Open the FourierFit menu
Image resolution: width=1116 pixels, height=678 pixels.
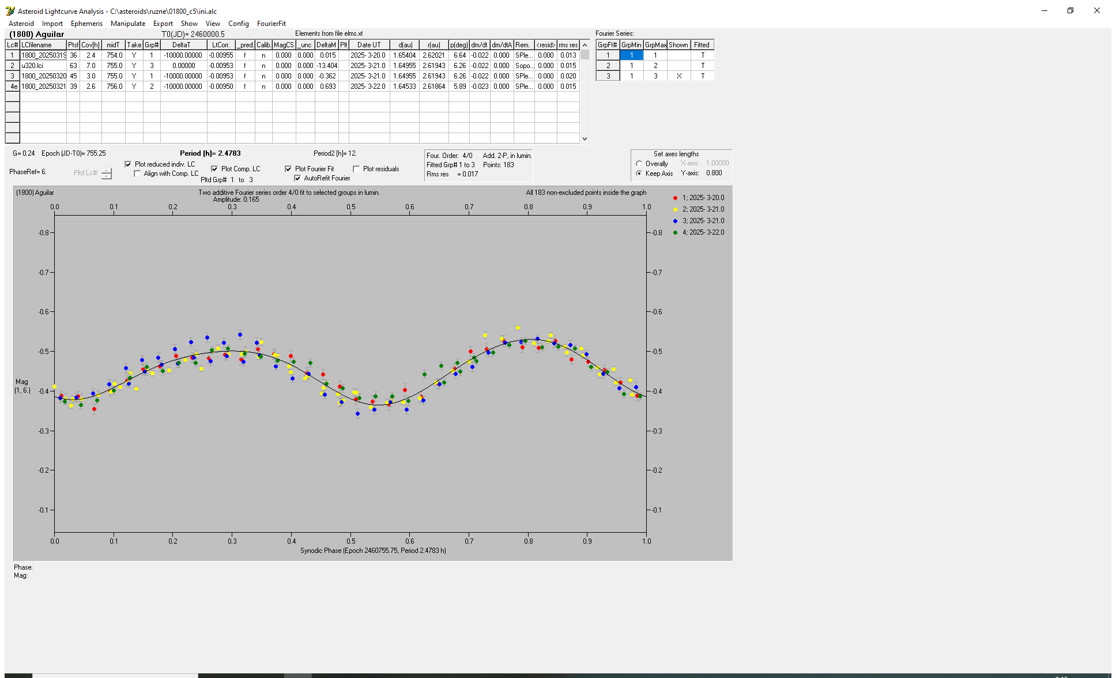(x=272, y=24)
